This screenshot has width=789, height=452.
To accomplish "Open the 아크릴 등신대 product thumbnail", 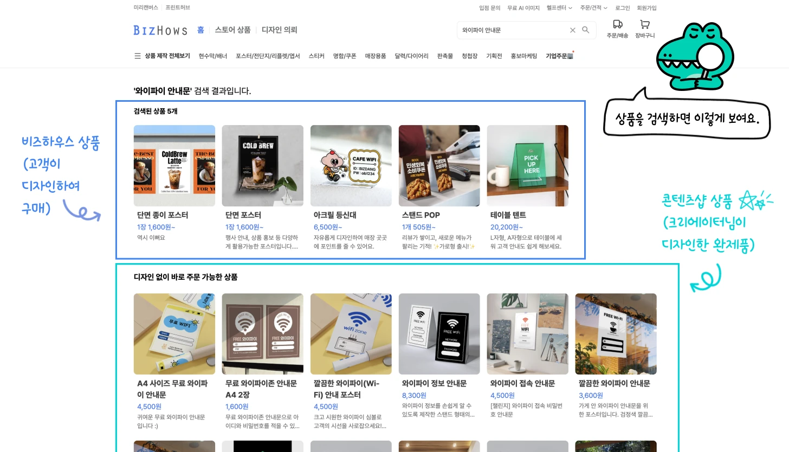I will click(351, 166).
